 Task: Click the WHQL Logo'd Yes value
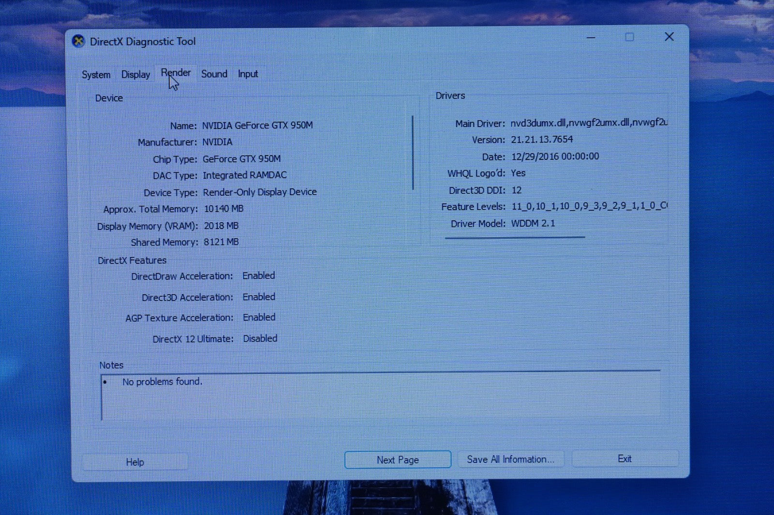(518, 173)
